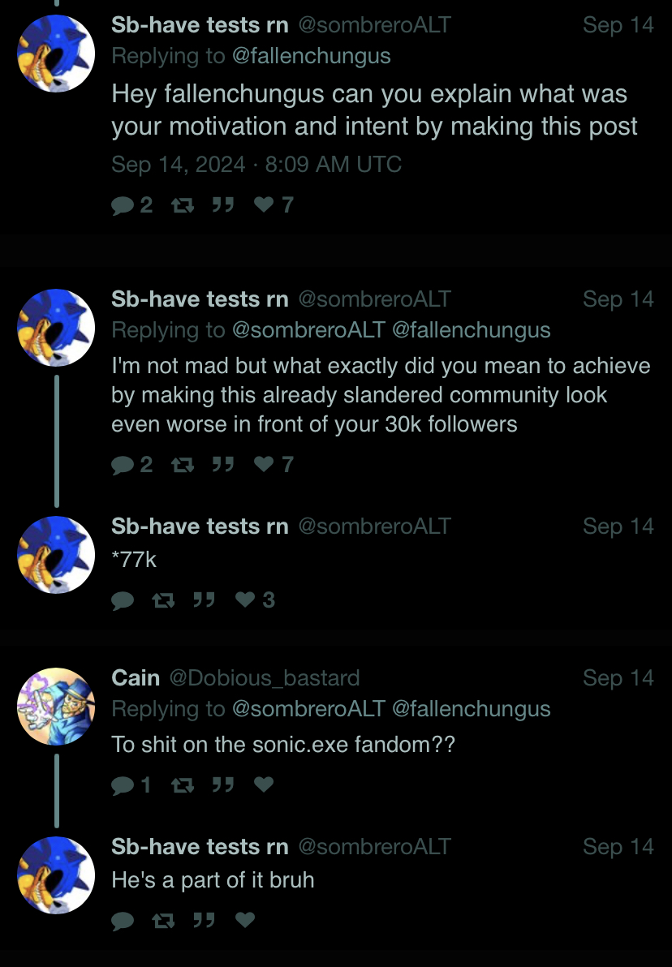Reply to the 'He's a part of it bruh' tweet
The width and height of the screenshot is (672, 967).
[123, 920]
